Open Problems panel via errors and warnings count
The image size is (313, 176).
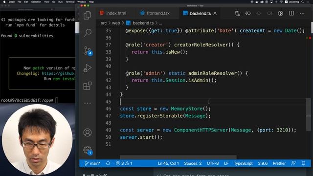124,163
